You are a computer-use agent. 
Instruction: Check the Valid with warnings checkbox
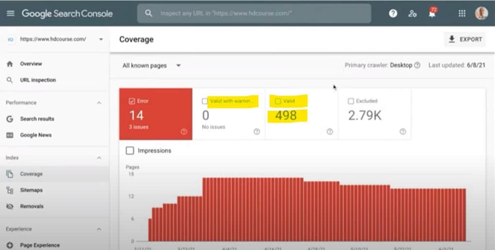coord(205,101)
